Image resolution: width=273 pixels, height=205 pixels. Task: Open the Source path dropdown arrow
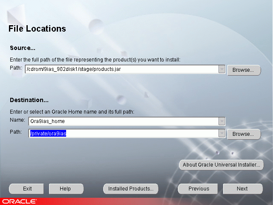(x=222, y=69)
